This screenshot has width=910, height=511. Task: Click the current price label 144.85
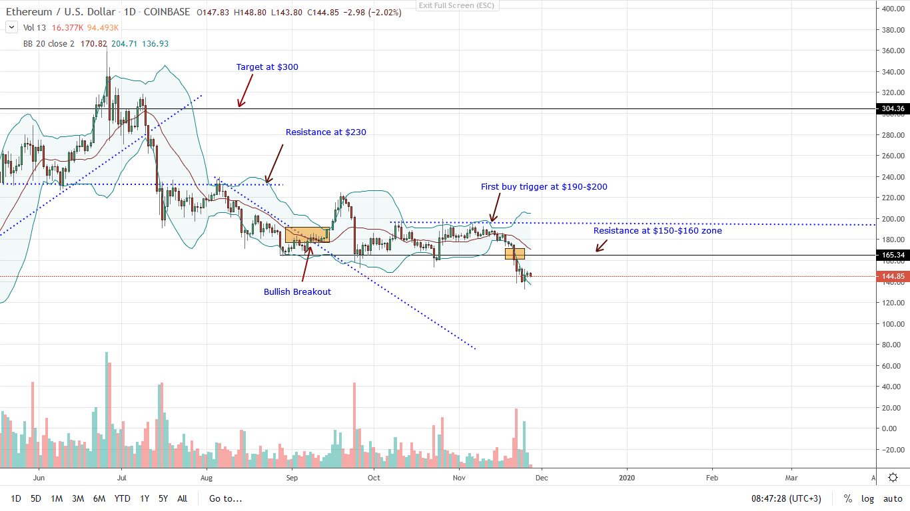893,276
